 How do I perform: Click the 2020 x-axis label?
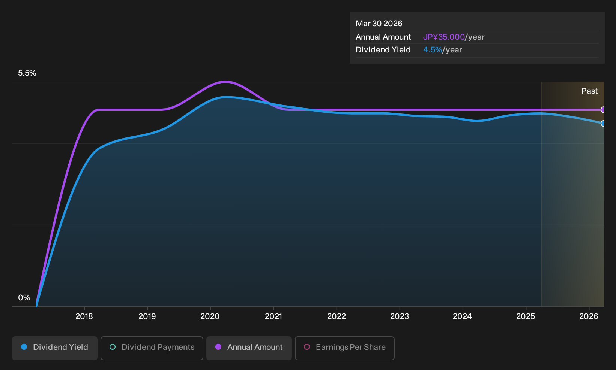pyautogui.click(x=210, y=316)
